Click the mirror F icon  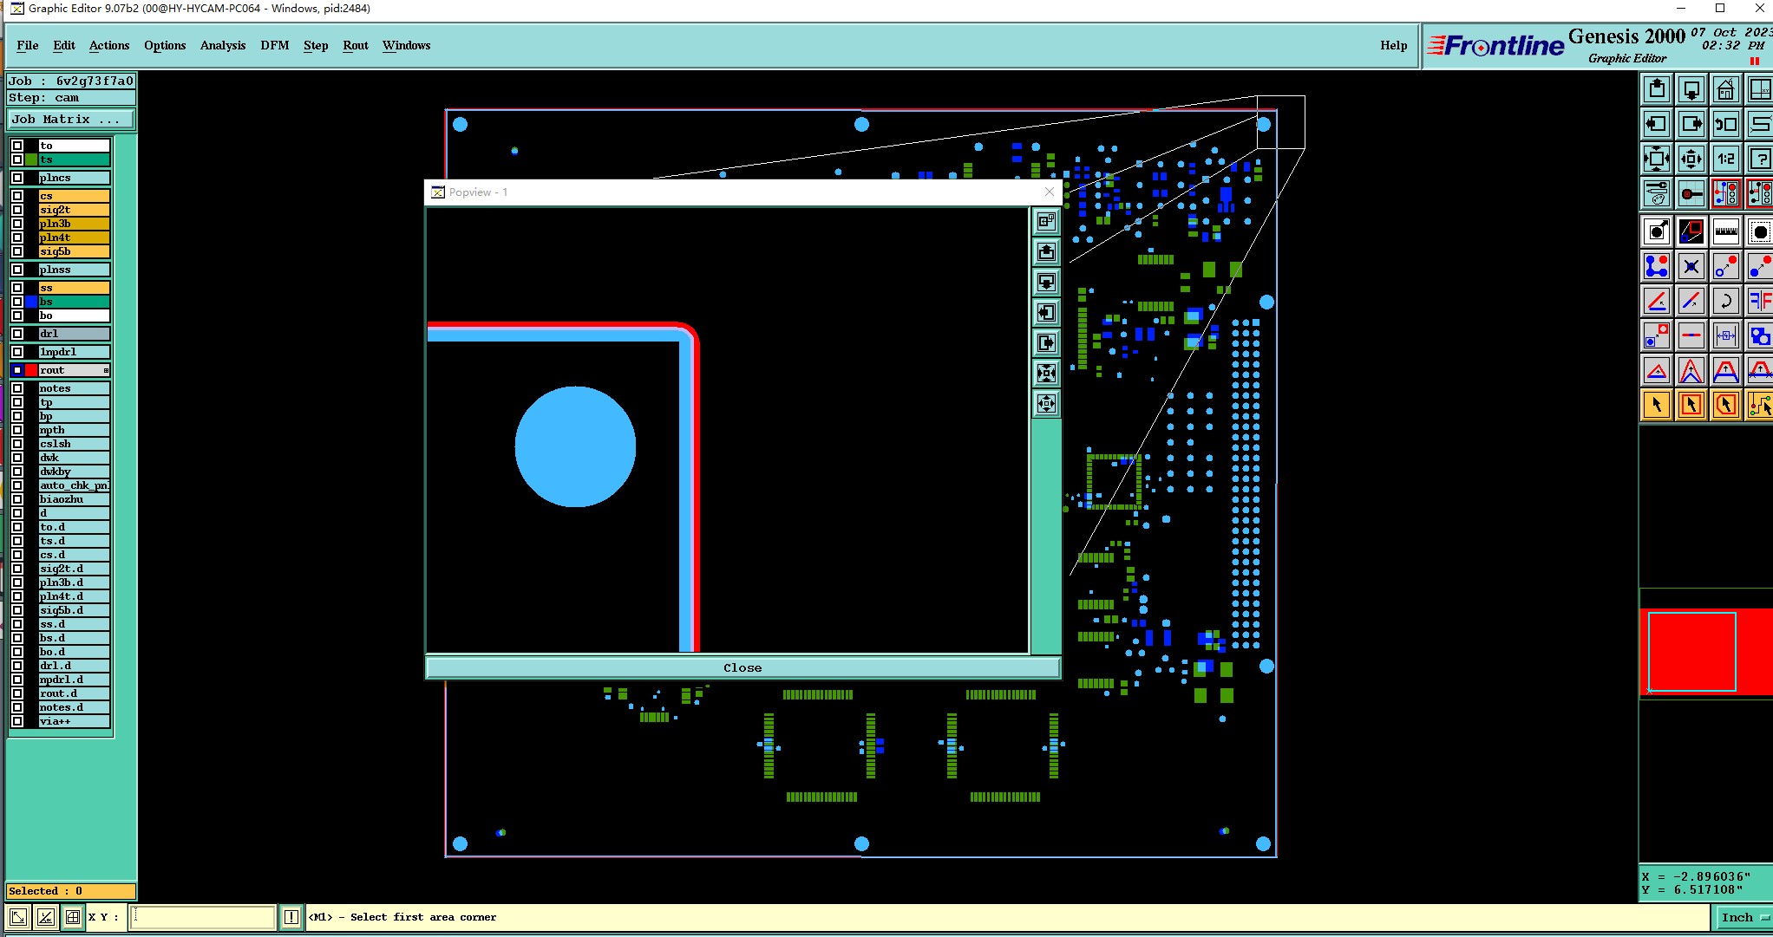(x=1759, y=301)
